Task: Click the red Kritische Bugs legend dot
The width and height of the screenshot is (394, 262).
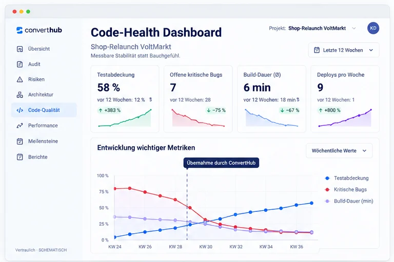Action: (x=327, y=189)
